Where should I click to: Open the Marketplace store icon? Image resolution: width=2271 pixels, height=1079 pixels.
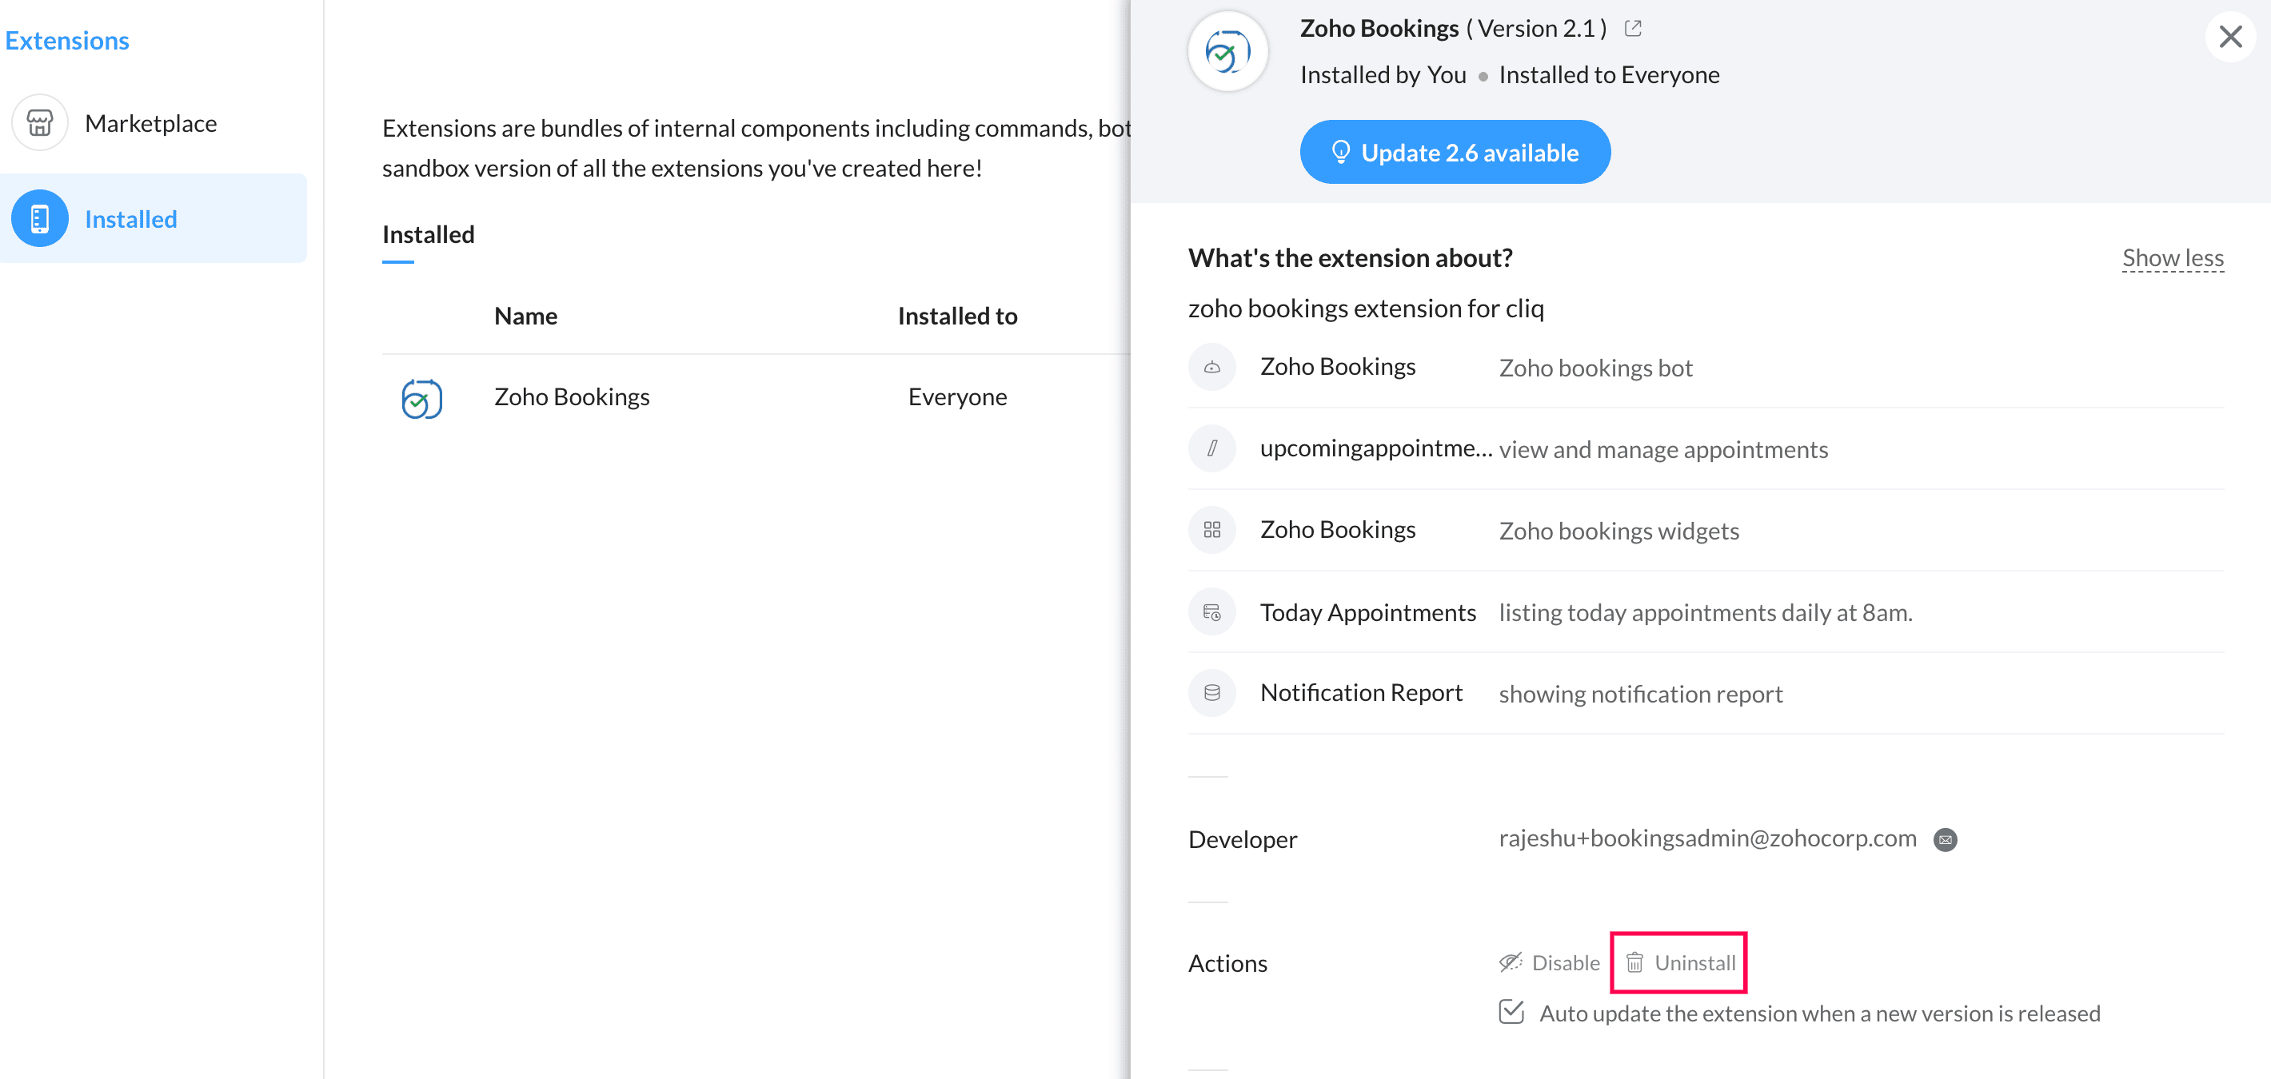click(40, 123)
